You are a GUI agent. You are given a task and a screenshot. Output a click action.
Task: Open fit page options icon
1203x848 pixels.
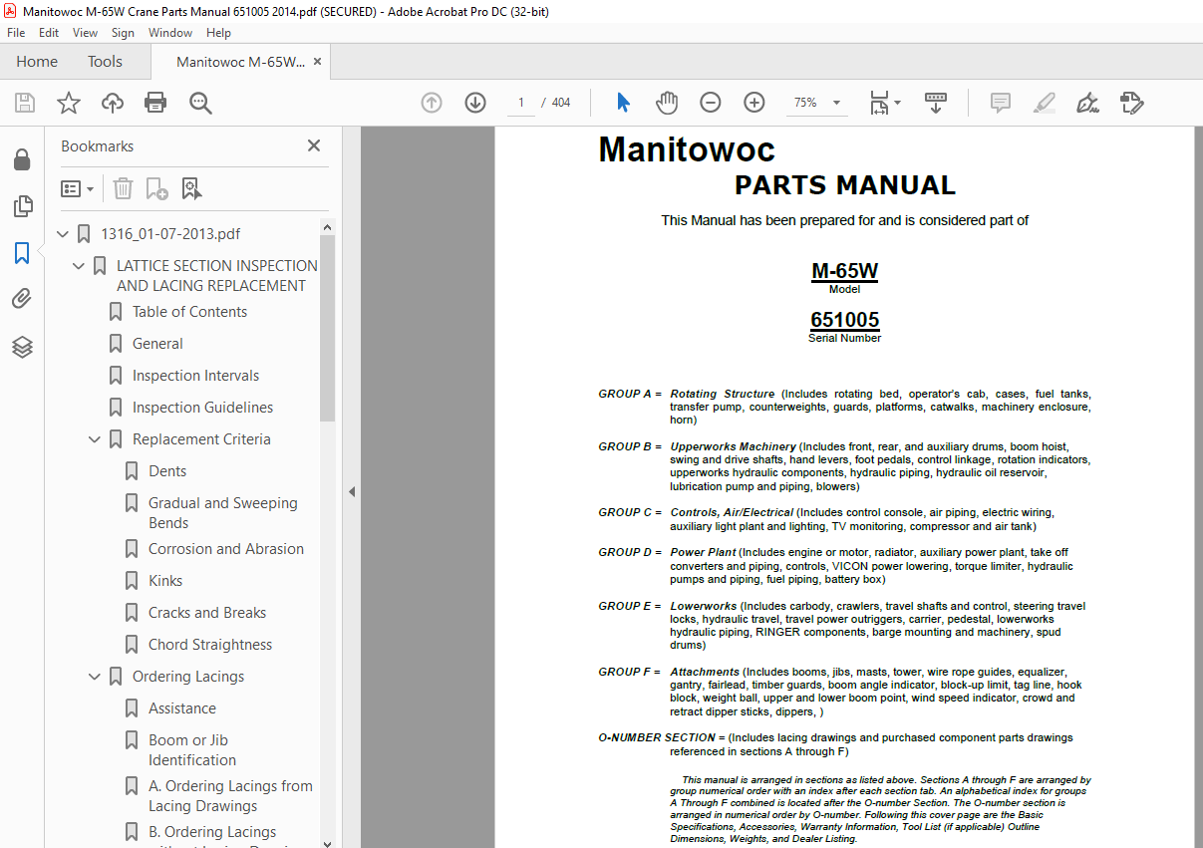click(x=884, y=103)
